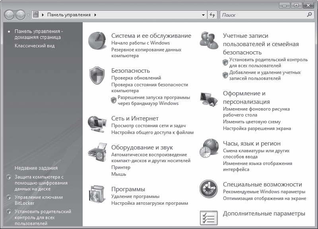Click the user accounts people icon
The image size is (318, 229).
point(209,41)
